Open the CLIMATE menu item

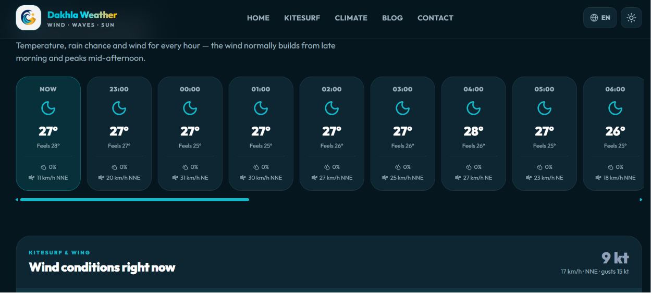point(351,18)
